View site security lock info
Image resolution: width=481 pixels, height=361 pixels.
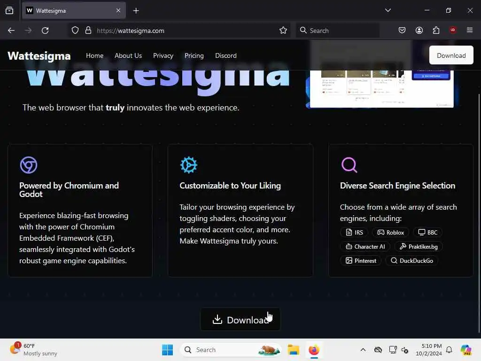point(88,31)
